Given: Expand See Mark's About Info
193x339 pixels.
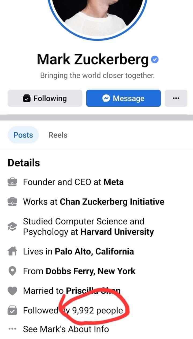Looking at the screenshot, I should pyautogui.click(x=66, y=329).
